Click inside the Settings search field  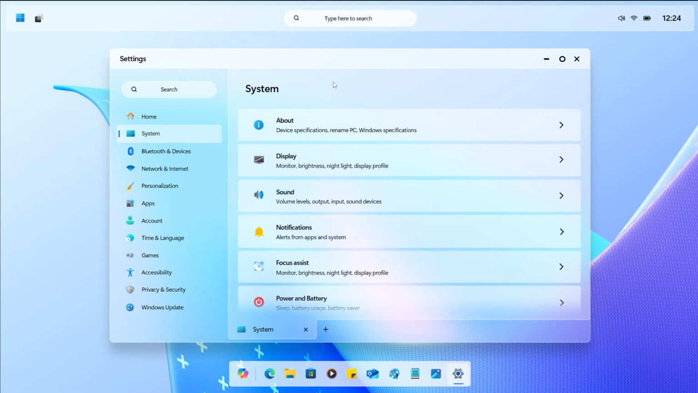click(x=169, y=89)
